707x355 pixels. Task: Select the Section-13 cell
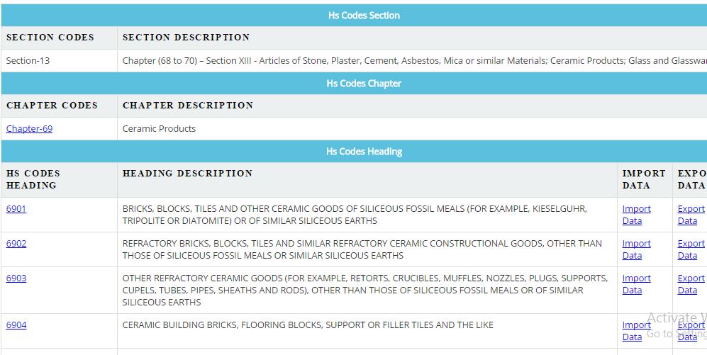pos(28,61)
